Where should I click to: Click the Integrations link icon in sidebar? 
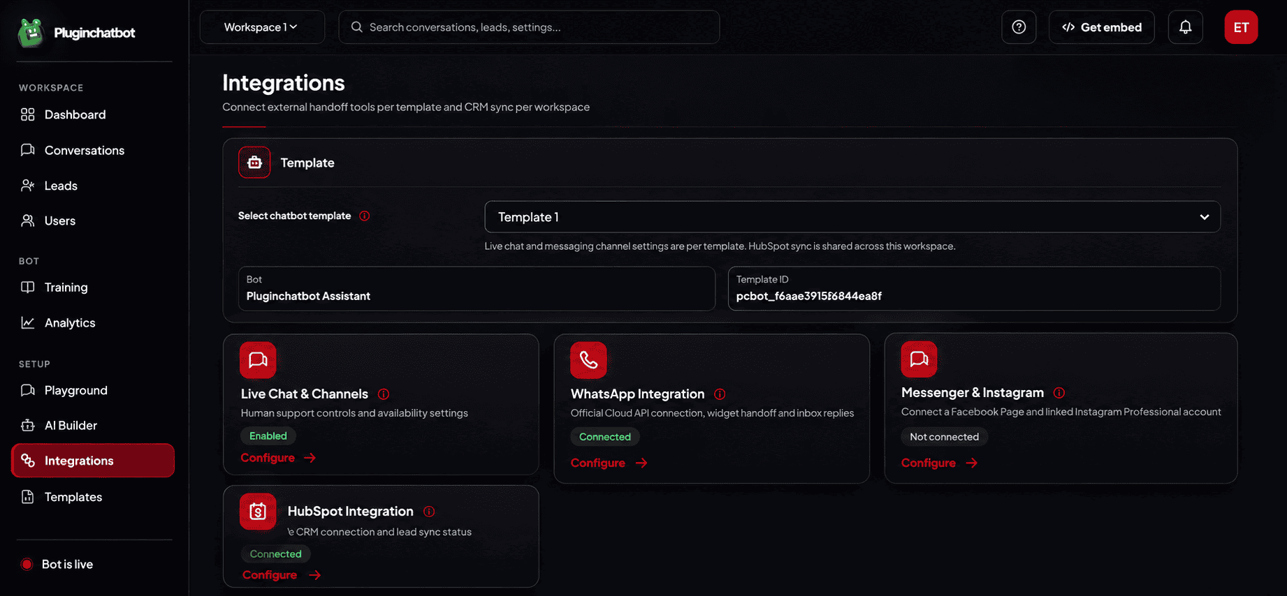[x=28, y=461]
